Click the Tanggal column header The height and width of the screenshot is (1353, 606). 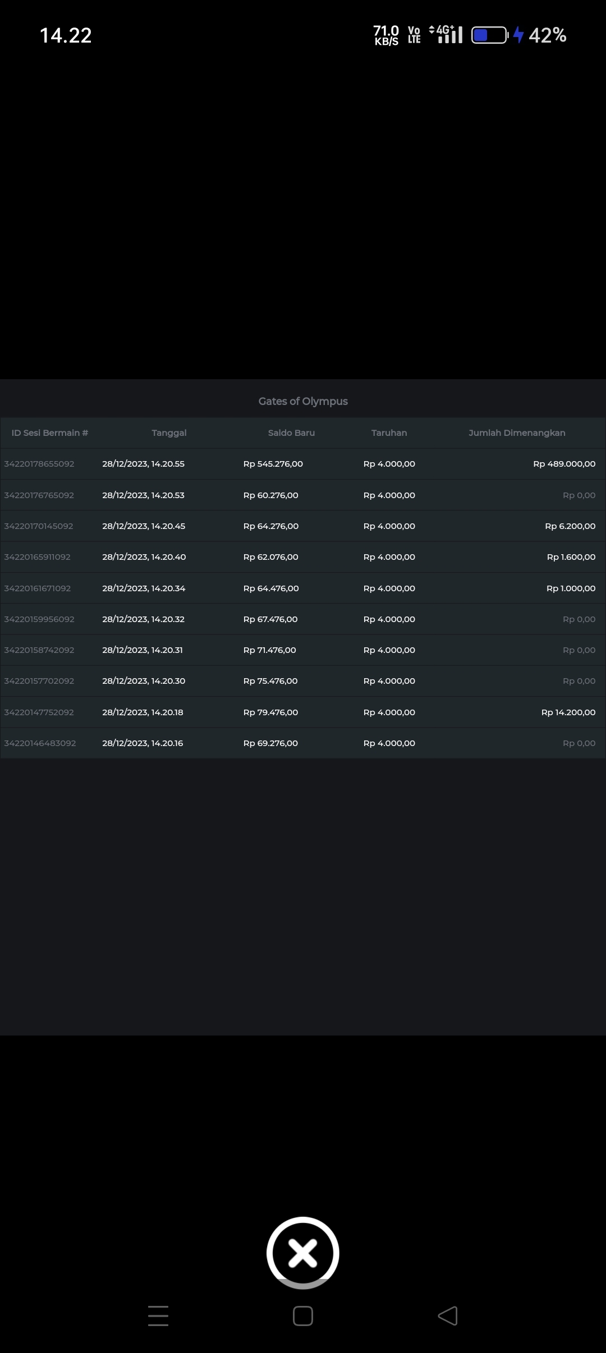pos(169,433)
